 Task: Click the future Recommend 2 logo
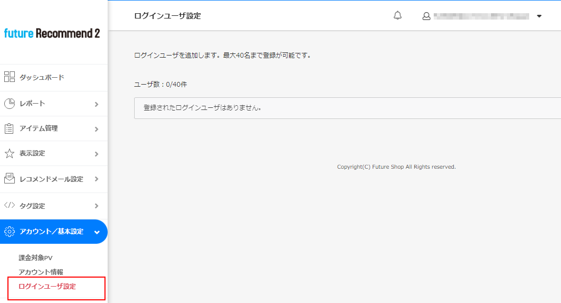pos(52,33)
